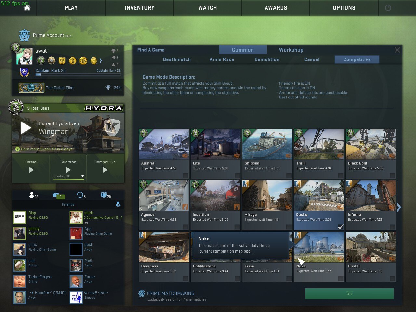Image resolution: width=416 pixels, height=312 pixels.
Task: Toggle the Lite map checkbox
Action: 237,175
